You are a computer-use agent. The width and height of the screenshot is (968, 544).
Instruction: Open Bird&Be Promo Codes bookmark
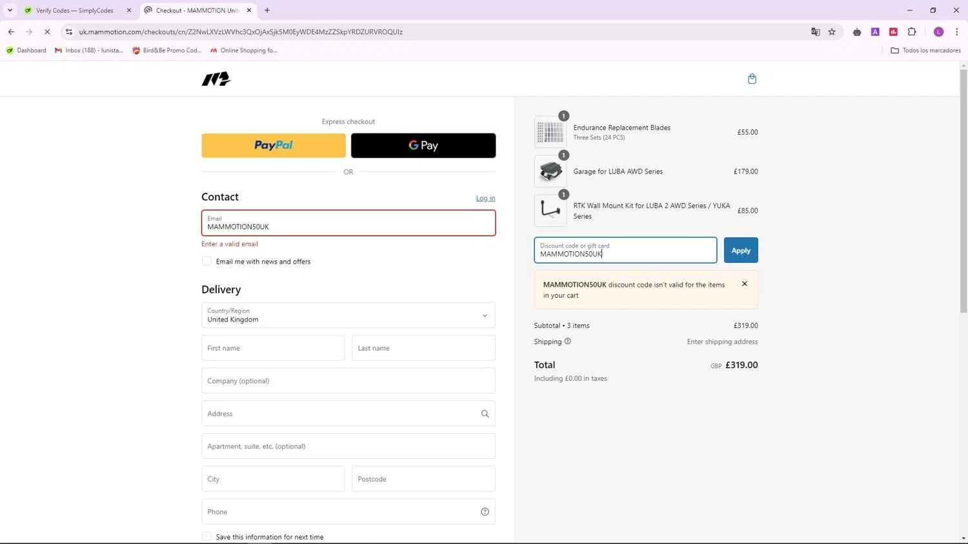click(166, 50)
